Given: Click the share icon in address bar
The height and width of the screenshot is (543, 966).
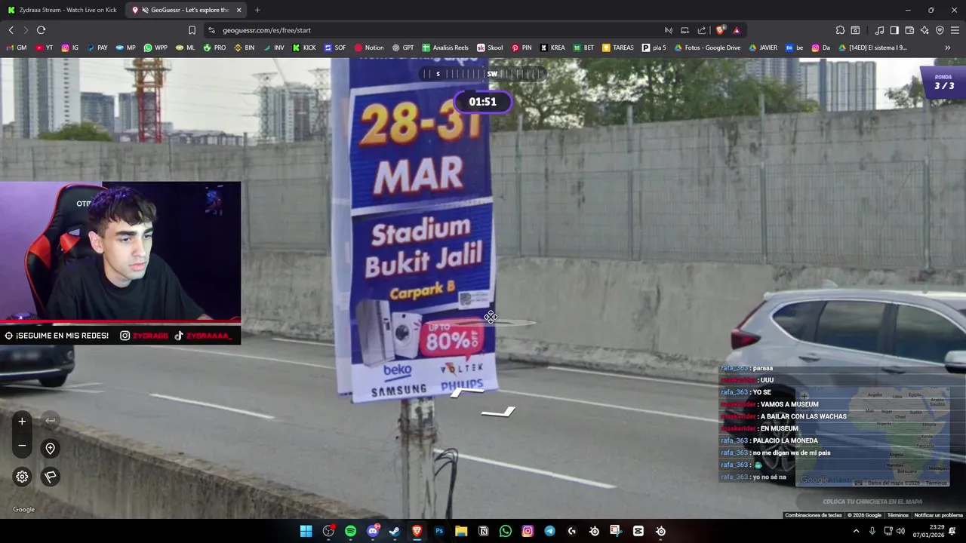Looking at the screenshot, I should coord(702,30).
